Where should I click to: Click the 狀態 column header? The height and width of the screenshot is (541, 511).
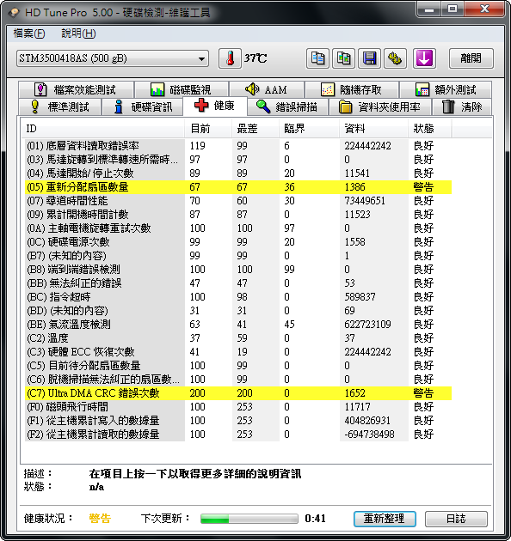(430, 129)
